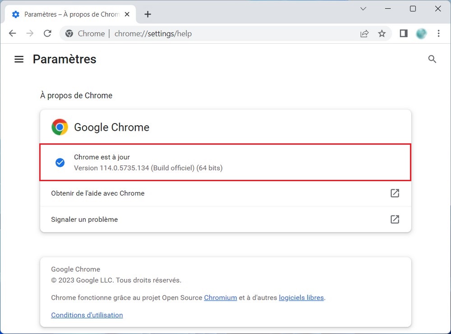
Task: Go back using the back arrow
Action: [12, 34]
